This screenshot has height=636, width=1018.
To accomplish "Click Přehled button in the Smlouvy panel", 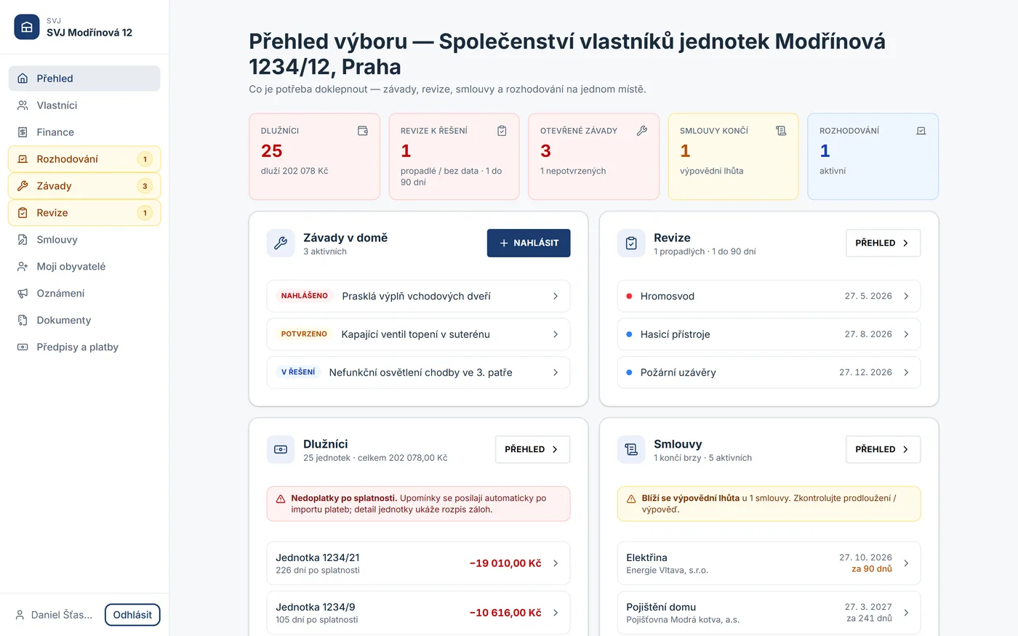I will tap(883, 450).
